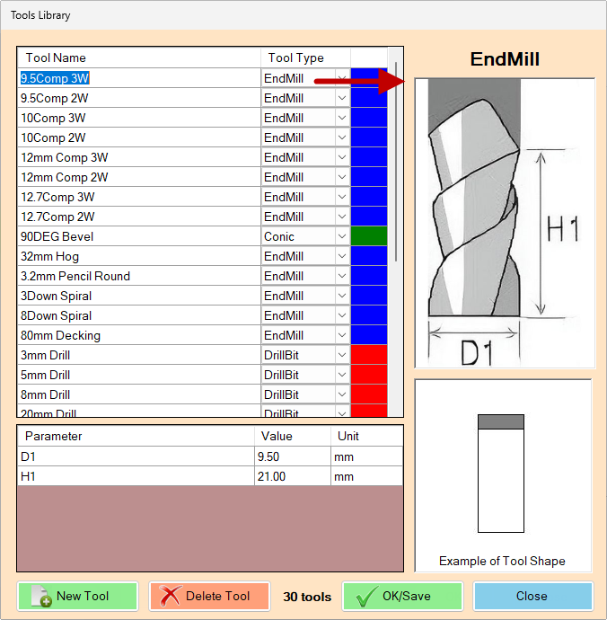Expand Tool Type dropdown for 90DEG Bevel
607x620 pixels.
341,236
